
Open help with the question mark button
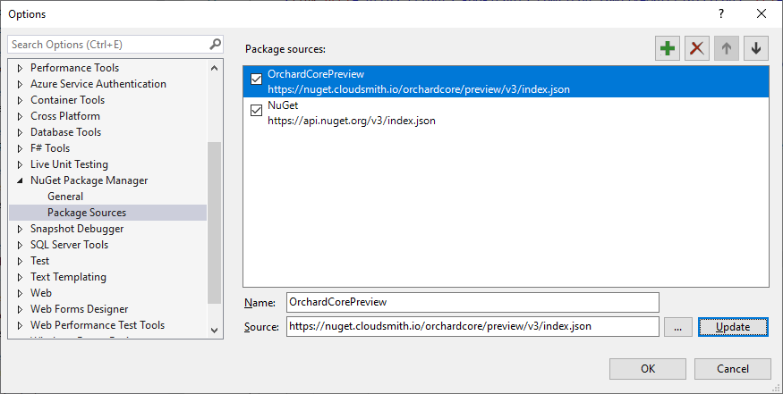click(721, 14)
